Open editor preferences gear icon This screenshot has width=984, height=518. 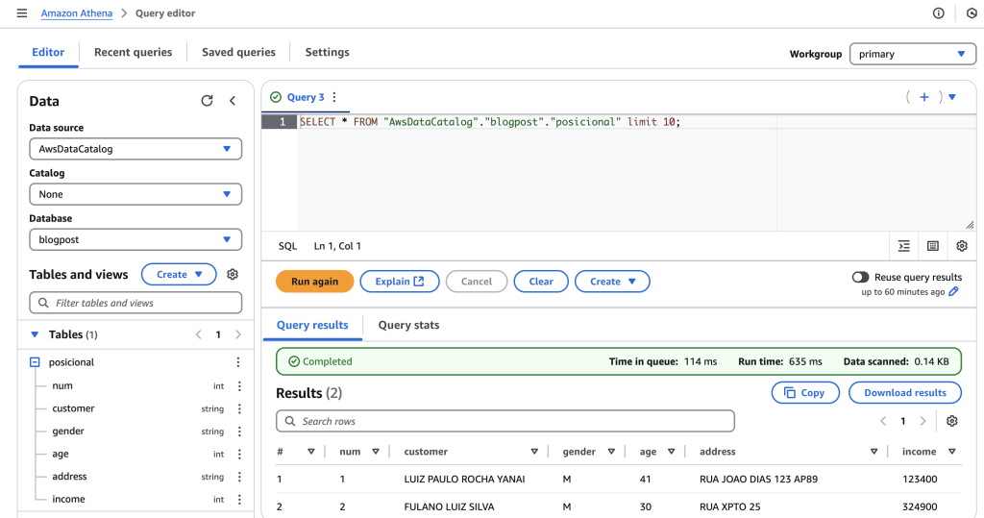962,246
